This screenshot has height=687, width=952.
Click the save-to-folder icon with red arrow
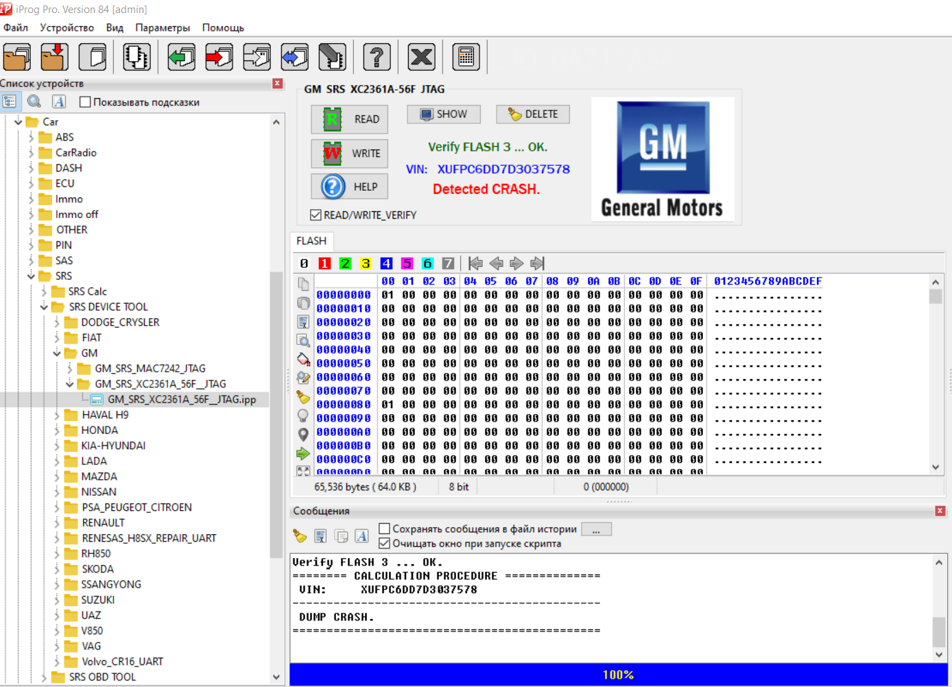[x=54, y=57]
